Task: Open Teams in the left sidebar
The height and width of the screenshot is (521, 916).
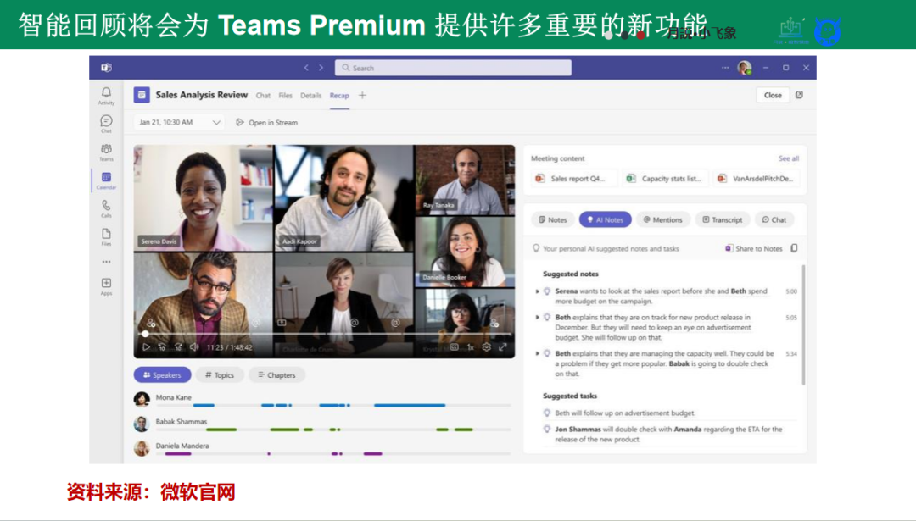Action: click(x=106, y=152)
